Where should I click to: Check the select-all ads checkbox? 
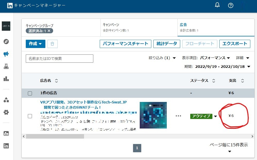pyautogui.click(x=30, y=93)
